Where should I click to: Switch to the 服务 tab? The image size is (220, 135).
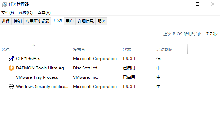click(x=102, y=21)
